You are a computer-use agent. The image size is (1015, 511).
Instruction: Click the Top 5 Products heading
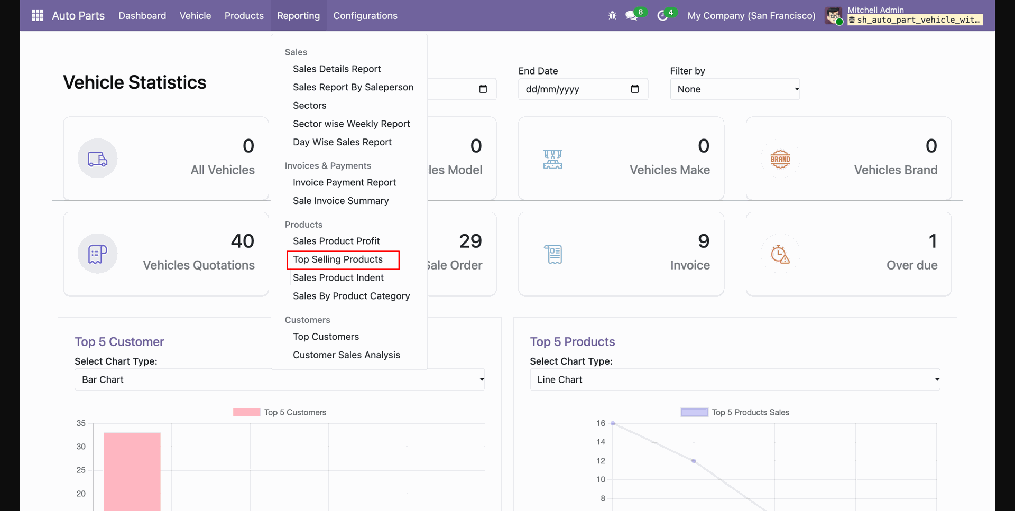[x=573, y=342]
